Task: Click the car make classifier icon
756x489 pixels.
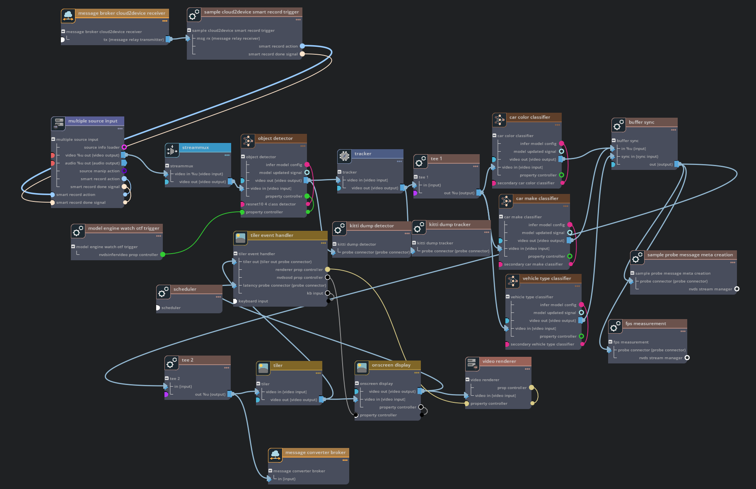Action: pyautogui.click(x=506, y=201)
